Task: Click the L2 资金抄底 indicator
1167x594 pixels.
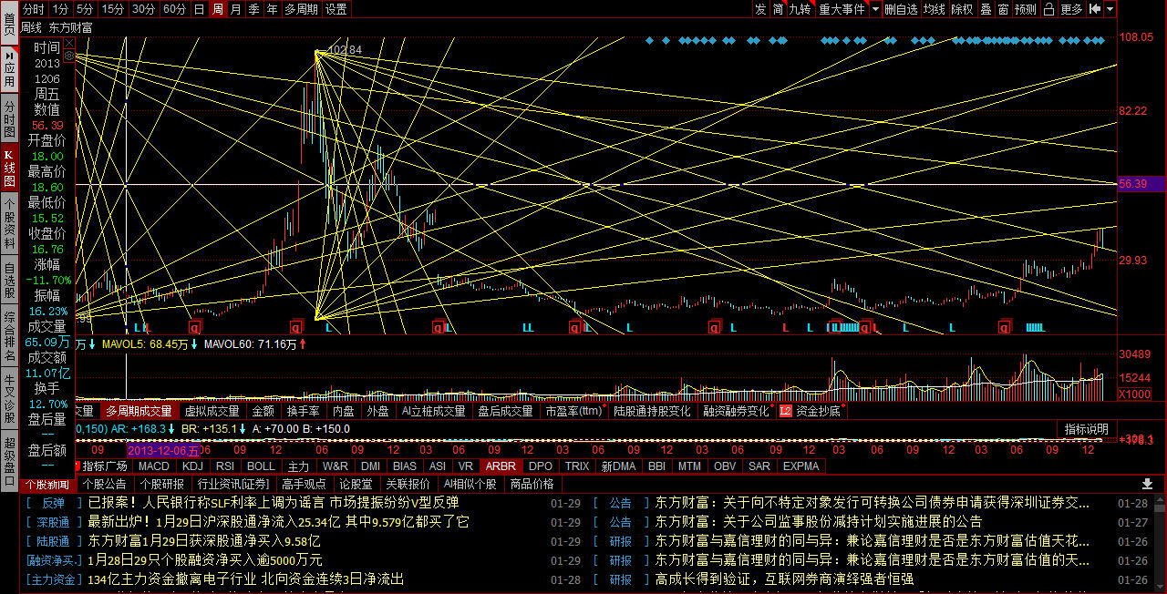Action: point(811,411)
